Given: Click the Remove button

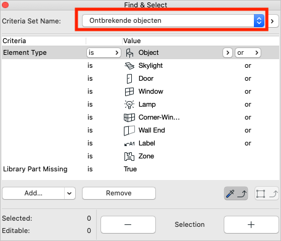Looking at the screenshot, I should point(119,193).
